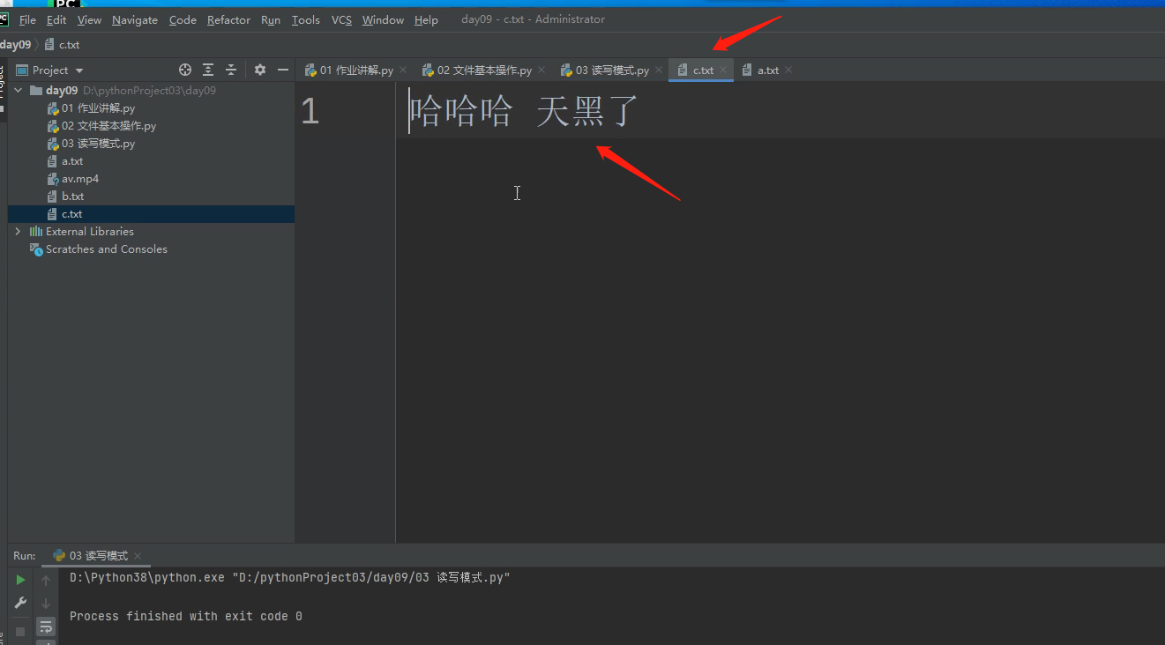Select 02 文件基本操作.py in Project tree
This screenshot has height=645, width=1165.
point(108,125)
